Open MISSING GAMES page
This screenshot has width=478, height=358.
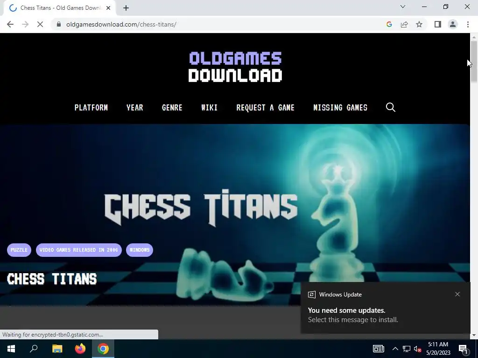tap(340, 108)
